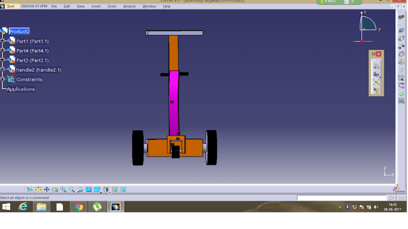Select the Normal View tool
This screenshot has width=408, height=229.
81,189
